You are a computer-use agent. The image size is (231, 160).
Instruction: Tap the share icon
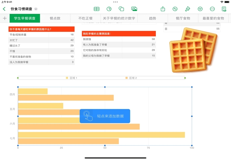(x=163, y=9)
